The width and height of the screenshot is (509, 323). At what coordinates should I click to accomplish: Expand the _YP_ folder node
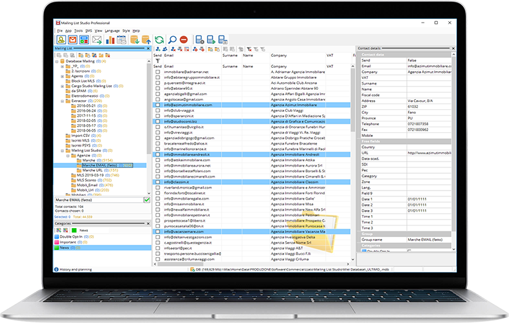(x=62, y=67)
